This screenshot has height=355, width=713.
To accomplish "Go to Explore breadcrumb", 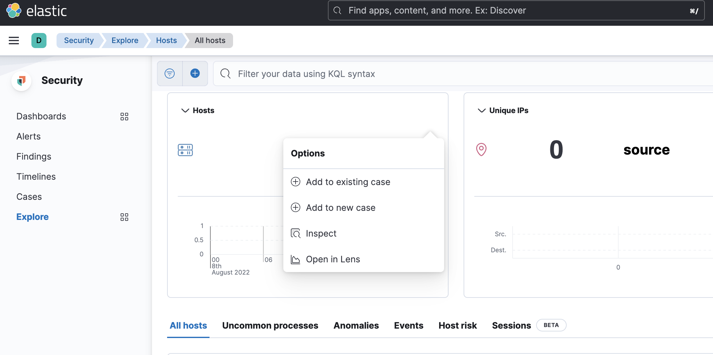I will pyautogui.click(x=125, y=41).
